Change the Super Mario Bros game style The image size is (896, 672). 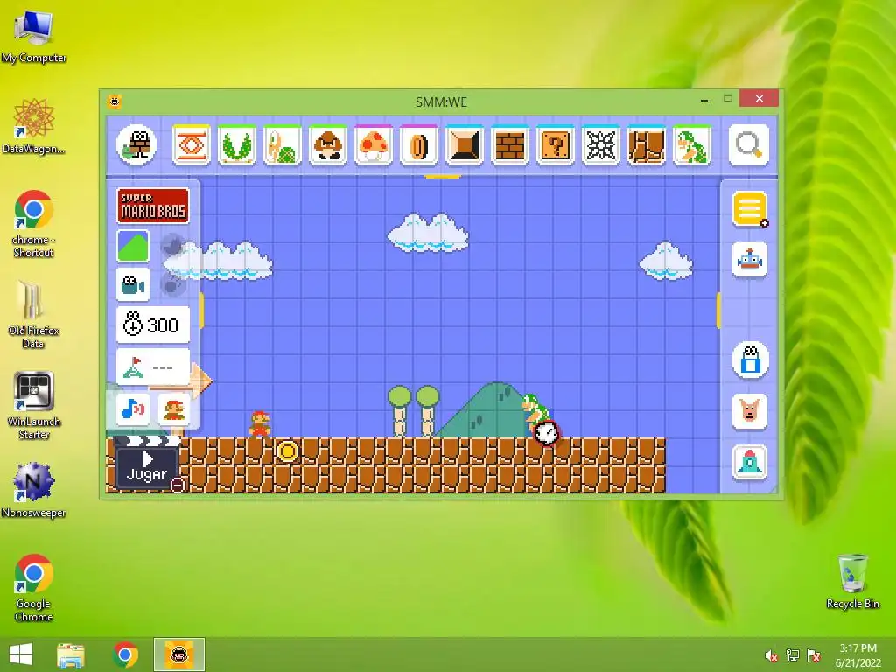(152, 205)
